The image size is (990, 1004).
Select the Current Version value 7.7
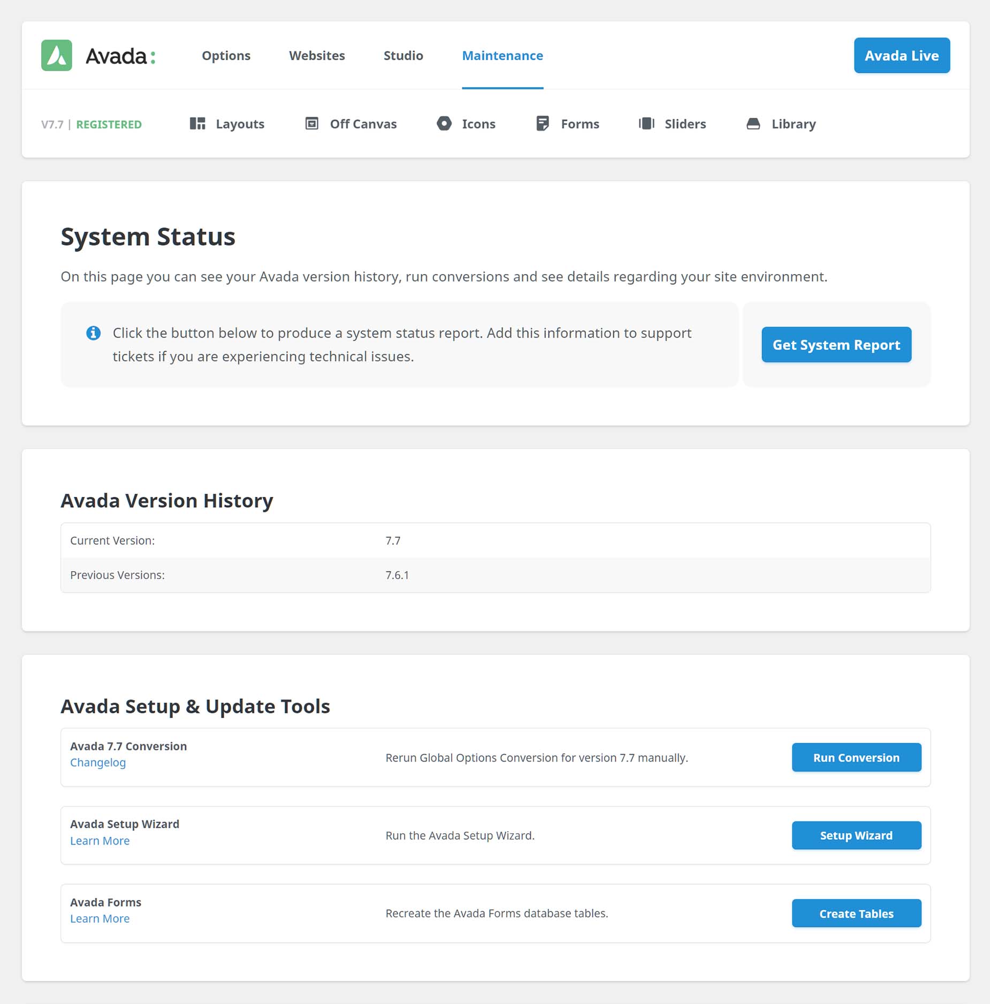393,541
